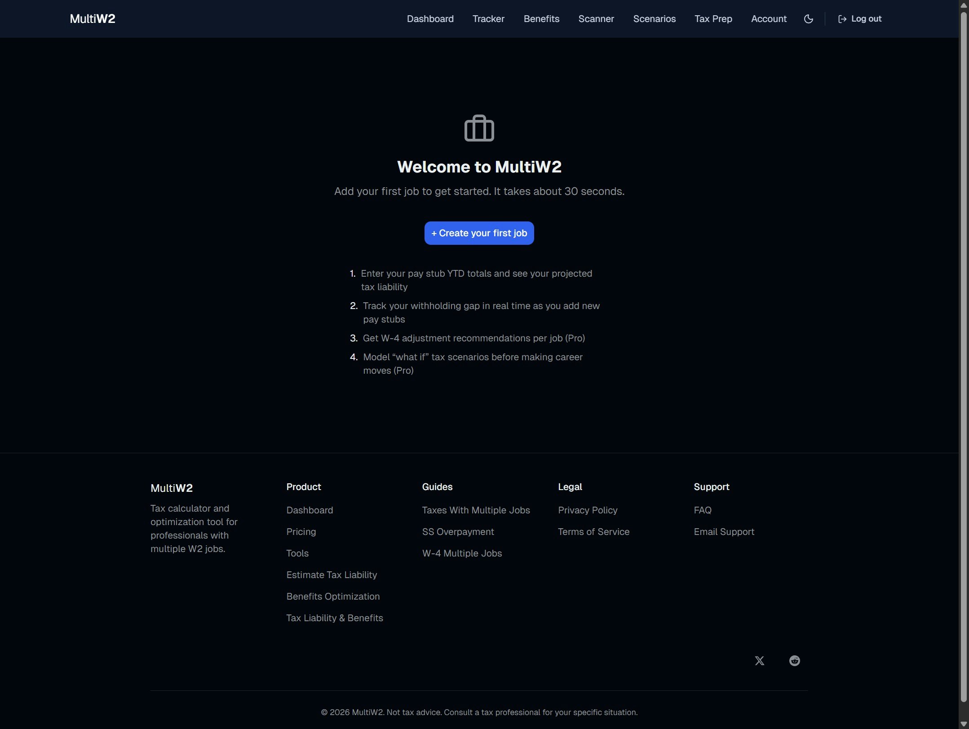View the W-4 Multiple Jobs guide
The image size is (969, 729).
[462, 553]
